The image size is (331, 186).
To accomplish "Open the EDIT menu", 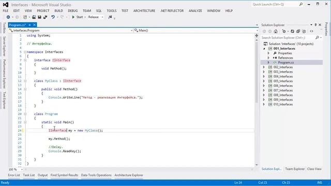I will point(16,11).
